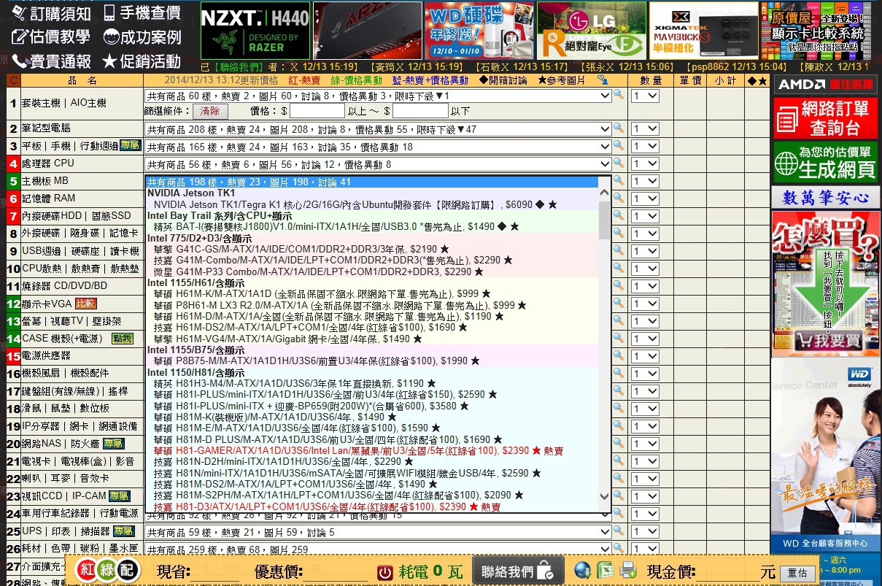Open 訂購須知 link at top
This screenshot has width=882, height=586.
pyautogui.click(x=52, y=13)
